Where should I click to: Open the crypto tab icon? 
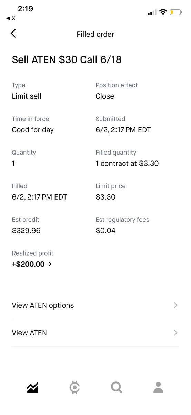74,388
